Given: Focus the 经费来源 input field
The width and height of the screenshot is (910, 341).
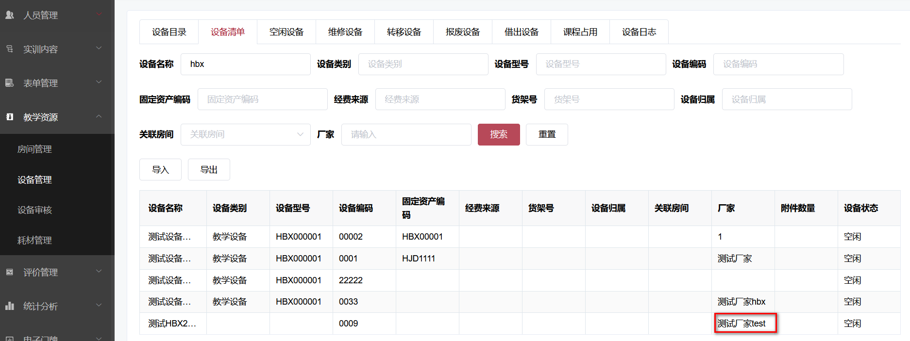Looking at the screenshot, I should pos(440,99).
